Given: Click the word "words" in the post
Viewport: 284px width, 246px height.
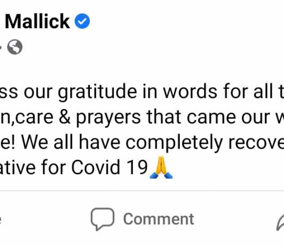Looking at the screenshot, I should (190, 91).
